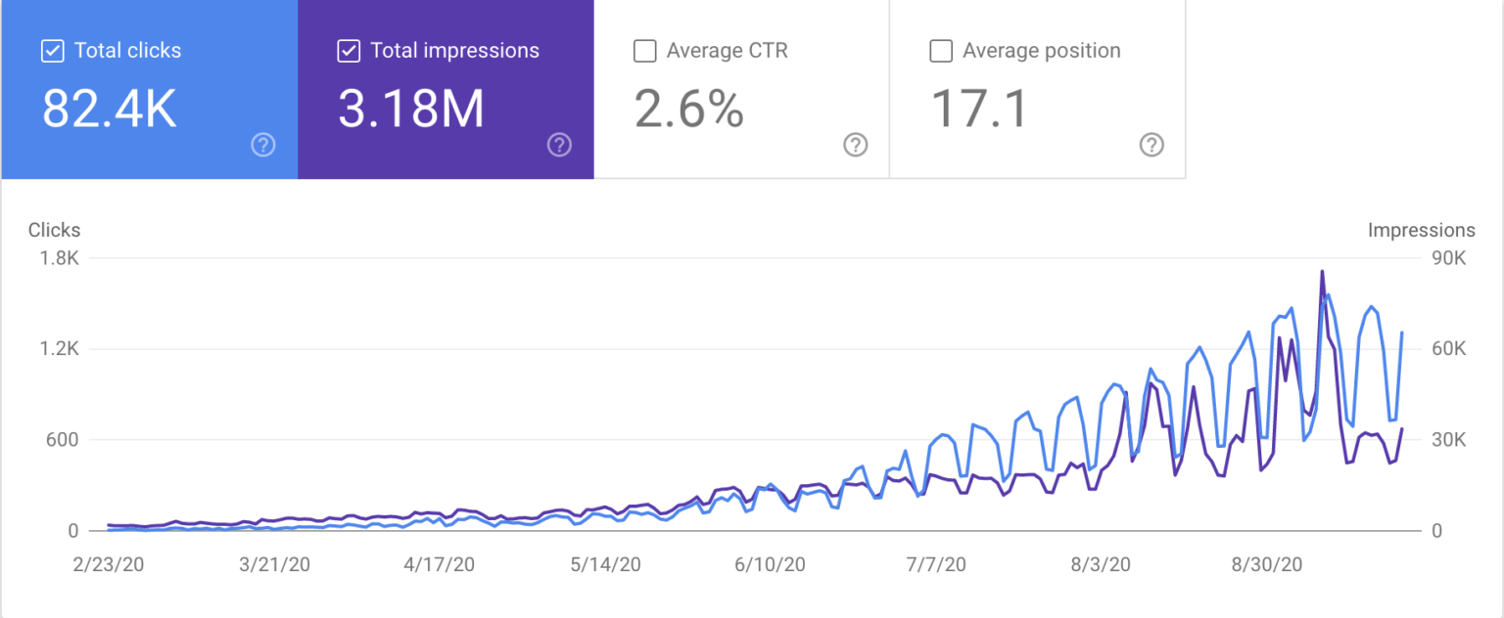Click the 6/10/20 date label on axis

tap(769, 564)
